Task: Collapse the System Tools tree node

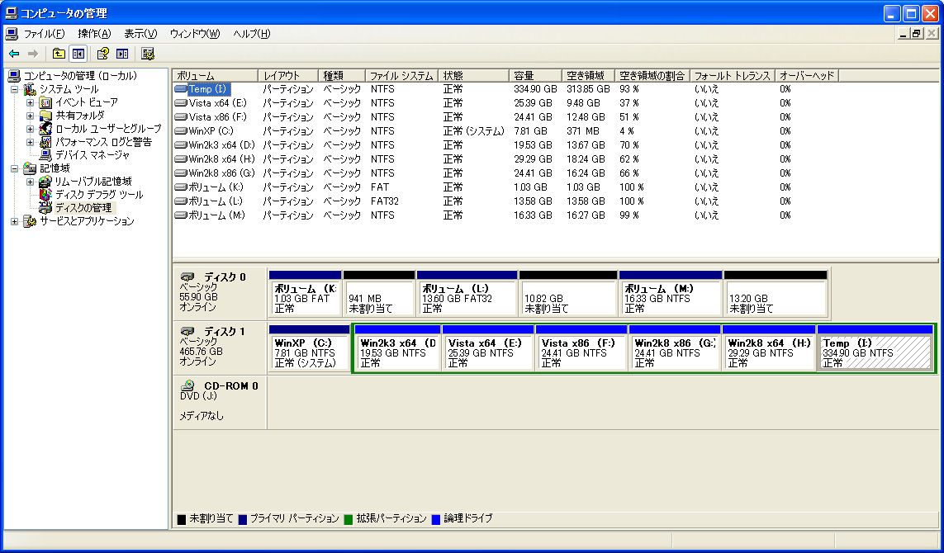Action: [14, 89]
